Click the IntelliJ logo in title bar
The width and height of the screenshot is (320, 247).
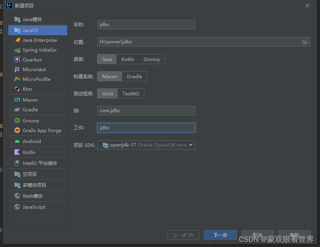click(9, 5)
